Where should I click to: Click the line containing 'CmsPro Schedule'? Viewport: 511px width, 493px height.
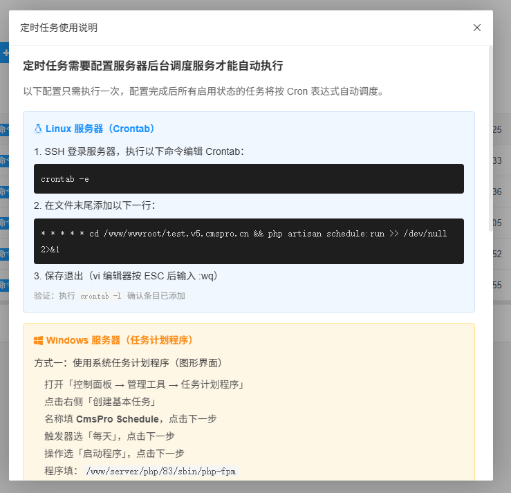[x=131, y=419]
